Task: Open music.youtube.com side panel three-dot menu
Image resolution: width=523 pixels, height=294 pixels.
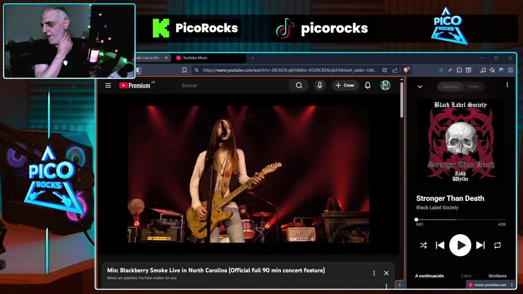Action: tap(512, 285)
